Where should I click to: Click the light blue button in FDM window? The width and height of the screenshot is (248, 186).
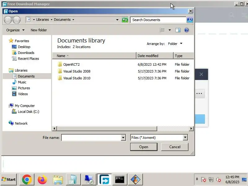tap(200, 119)
